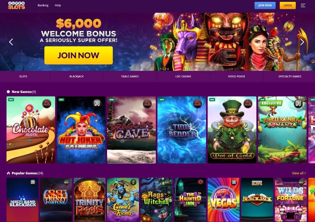Click the Super Slots logo
Image resolution: width=315 pixels, height=222 pixels.
coord(16,5)
